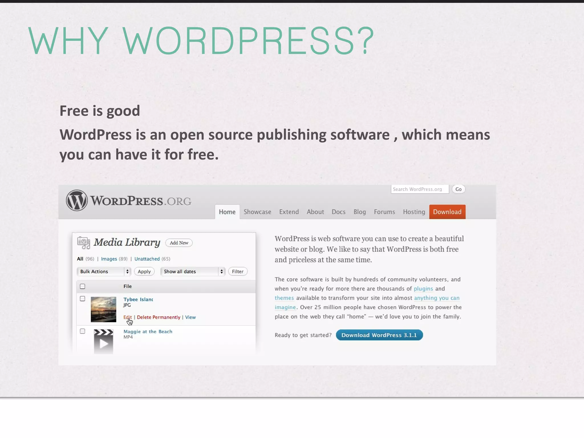The width and height of the screenshot is (584, 438).
Task: Filter by Images (89)
Action: (114, 259)
